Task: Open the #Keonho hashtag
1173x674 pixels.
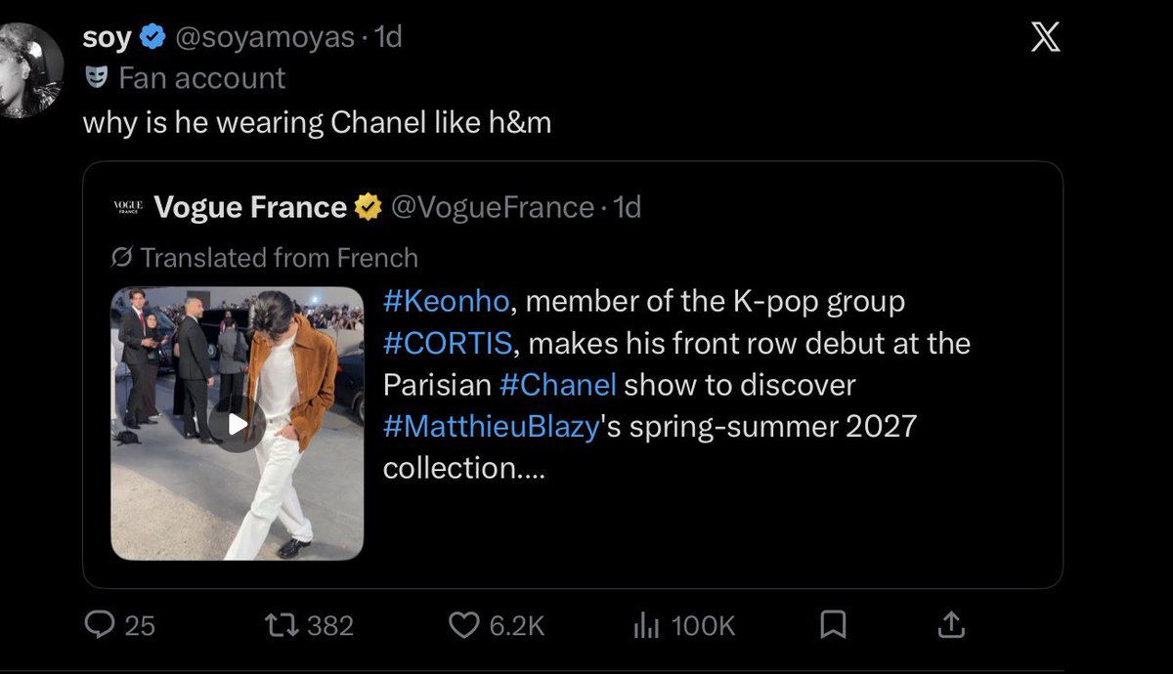Action: tap(447, 302)
